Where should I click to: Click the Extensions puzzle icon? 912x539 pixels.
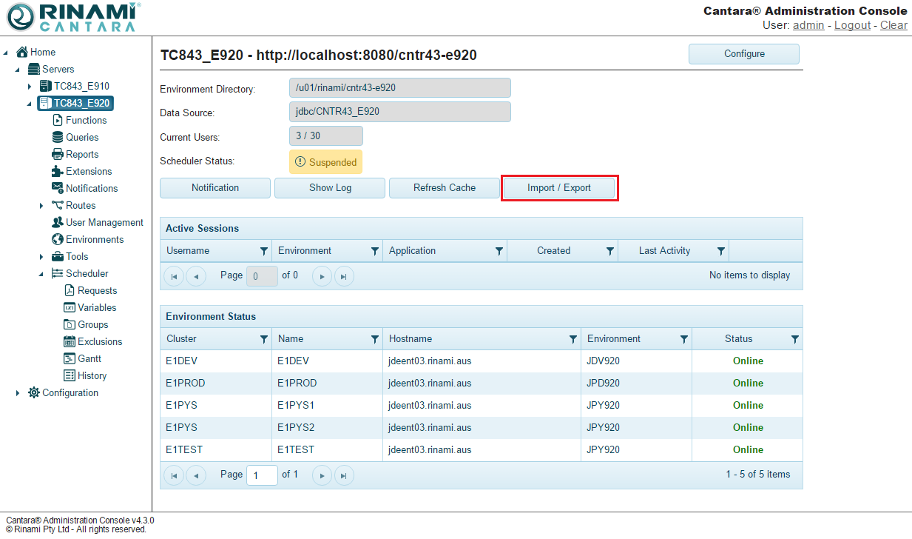tap(58, 171)
